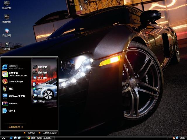Switch to 桌面 - 壁纸 taskbar window
The height and width of the screenshot is (140, 187).
pyautogui.click(x=40, y=138)
